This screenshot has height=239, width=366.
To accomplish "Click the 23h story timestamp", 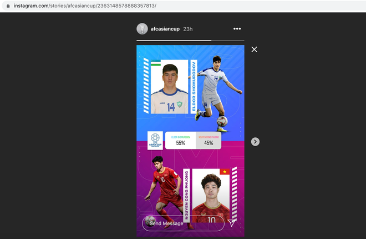I will pos(188,29).
